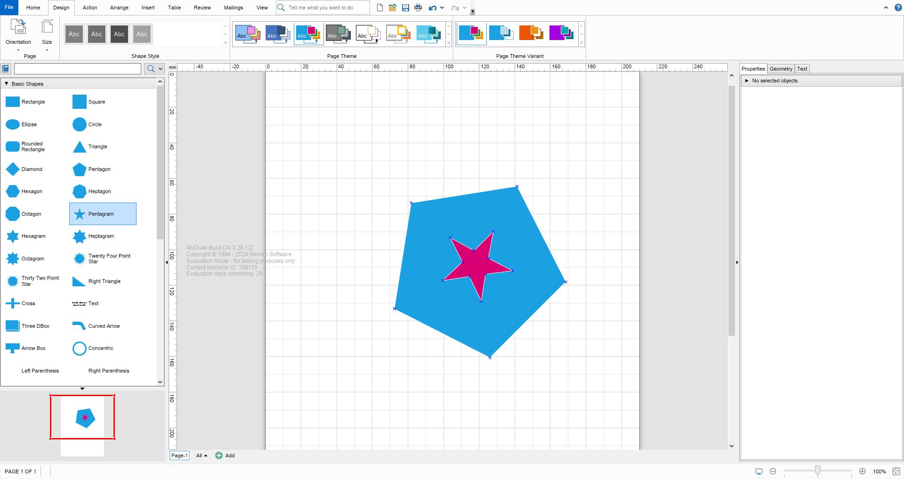Click the fit-to-window icon in status bar

pos(897,471)
